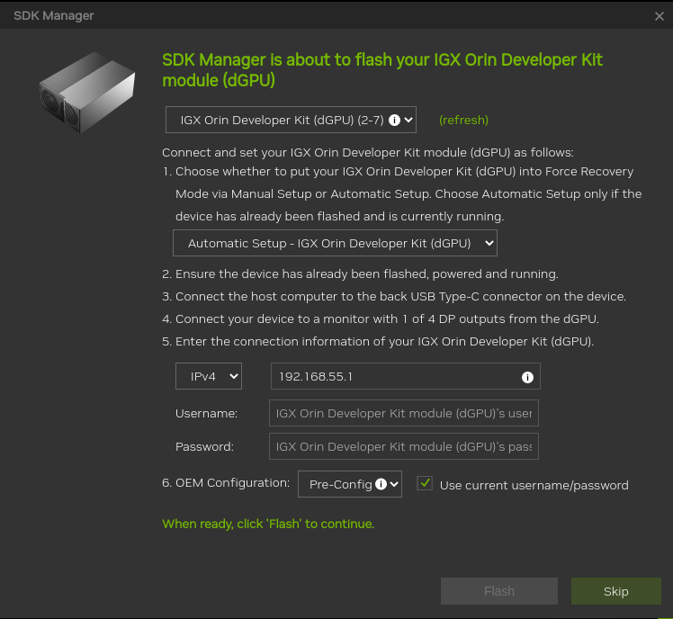Screen dimensions: 673x619
Task: Open the Pre-Config OEM Configuration dropdown
Action: click(x=350, y=484)
